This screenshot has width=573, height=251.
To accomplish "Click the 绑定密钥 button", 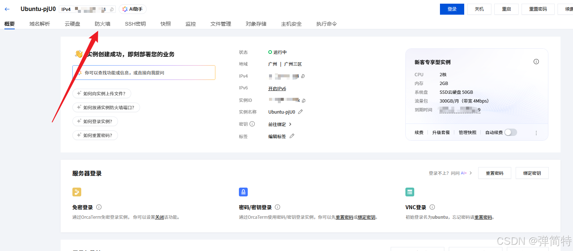I will [x=532, y=173].
